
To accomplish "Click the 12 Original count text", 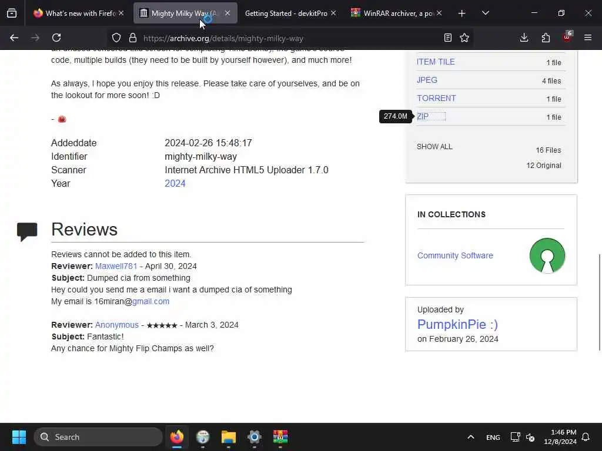I will [544, 165].
